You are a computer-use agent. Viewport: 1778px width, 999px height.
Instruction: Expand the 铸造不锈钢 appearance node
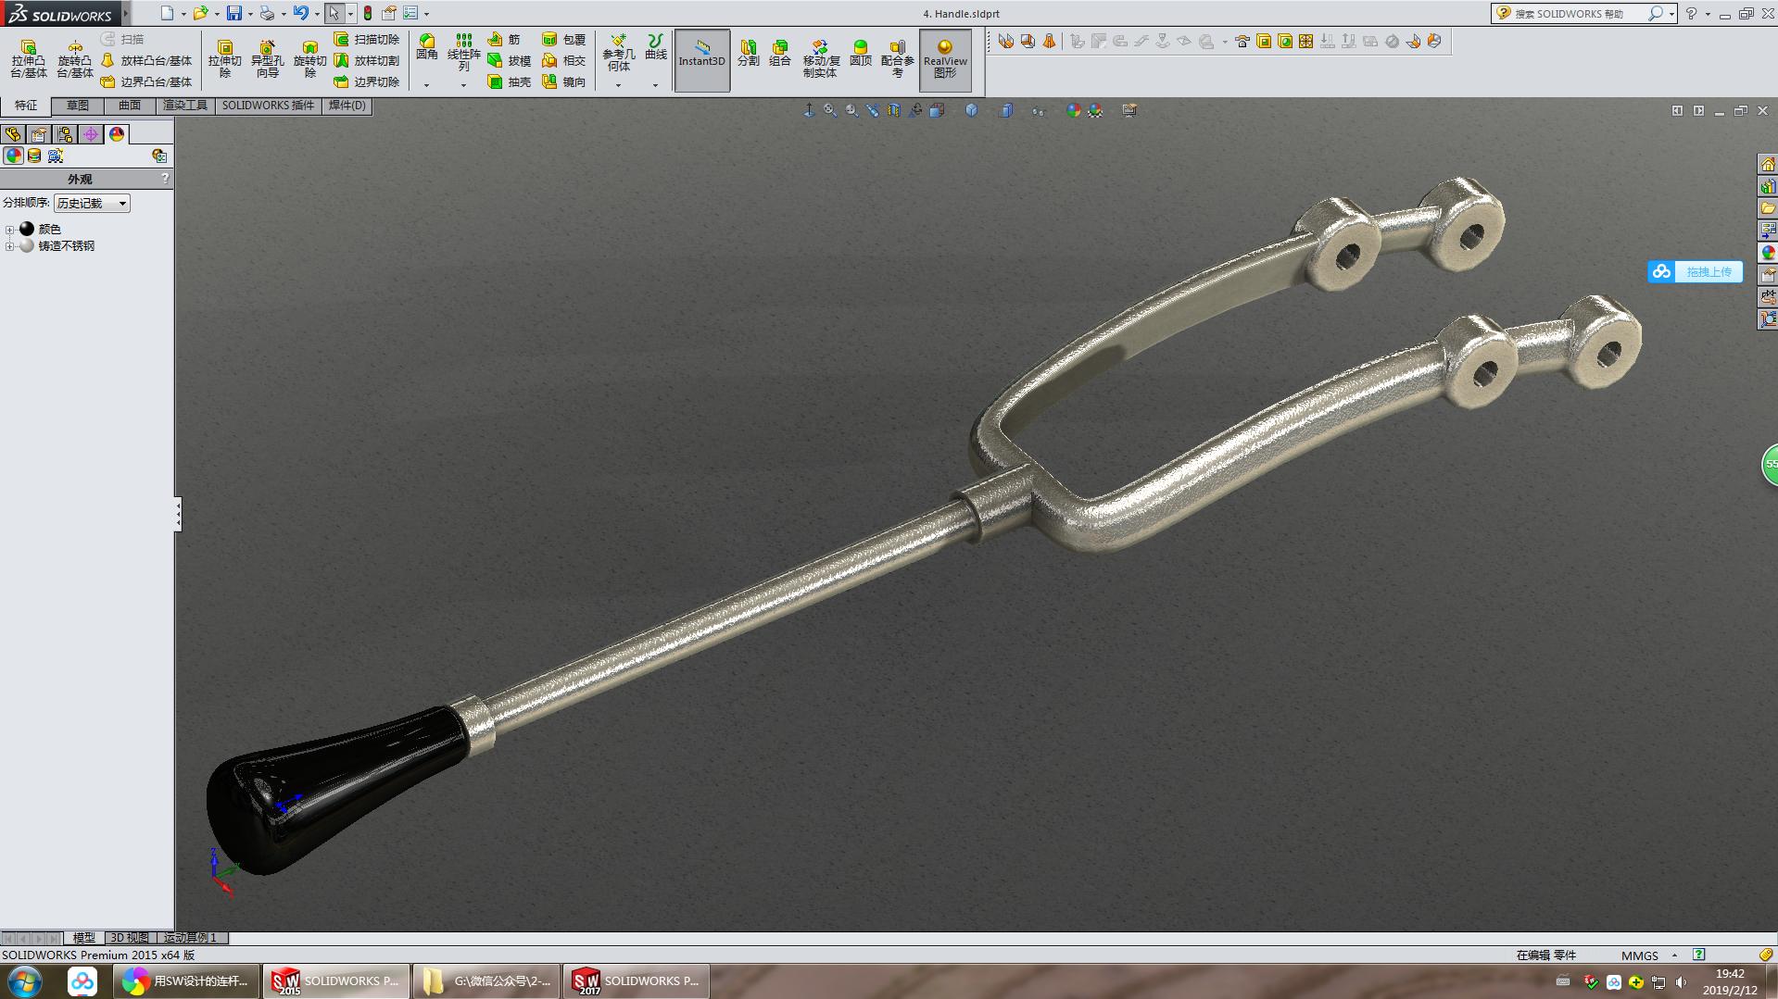pos(9,246)
